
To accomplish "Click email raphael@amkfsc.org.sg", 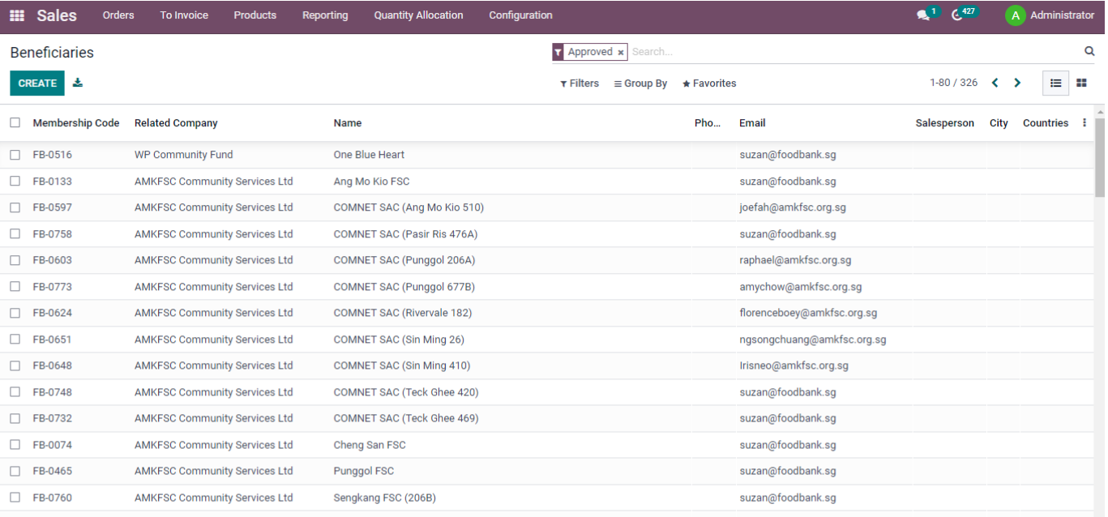I will point(795,260).
